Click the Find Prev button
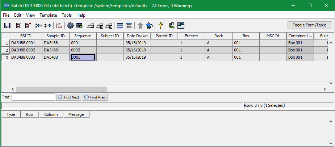335x147 pixels. (x=95, y=97)
